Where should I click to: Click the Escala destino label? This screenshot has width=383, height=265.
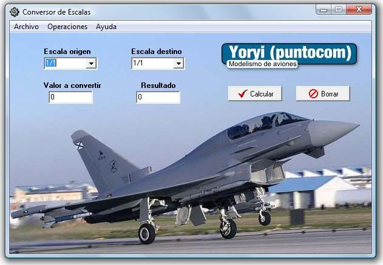coord(157,52)
